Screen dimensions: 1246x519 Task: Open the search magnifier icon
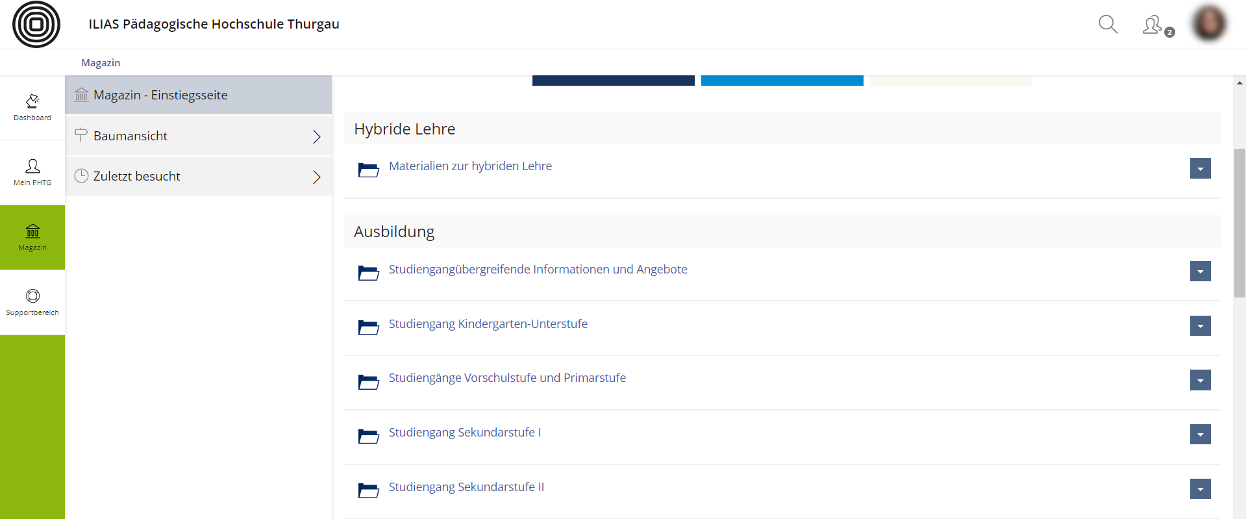tap(1108, 25)
